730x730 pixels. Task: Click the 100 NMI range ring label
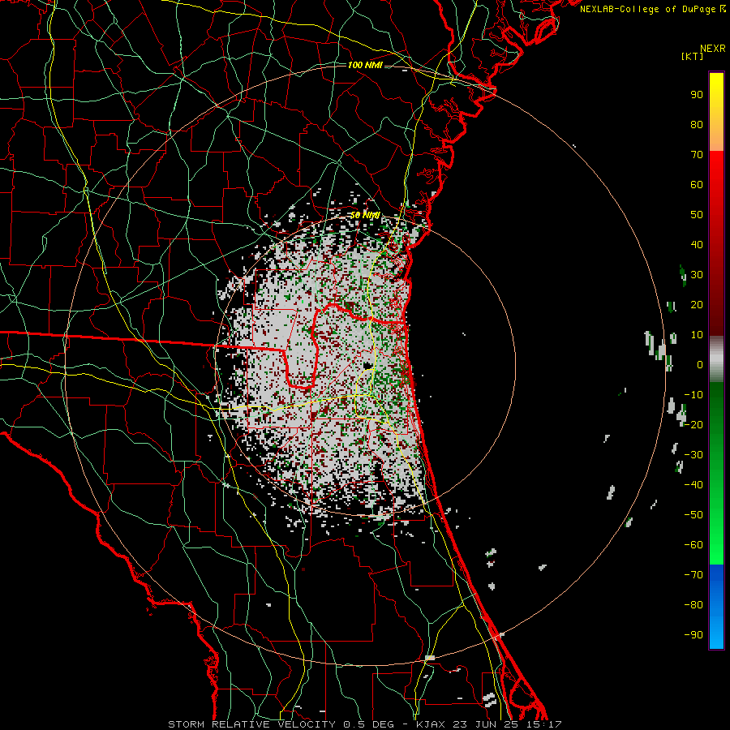tap(365, 65)
